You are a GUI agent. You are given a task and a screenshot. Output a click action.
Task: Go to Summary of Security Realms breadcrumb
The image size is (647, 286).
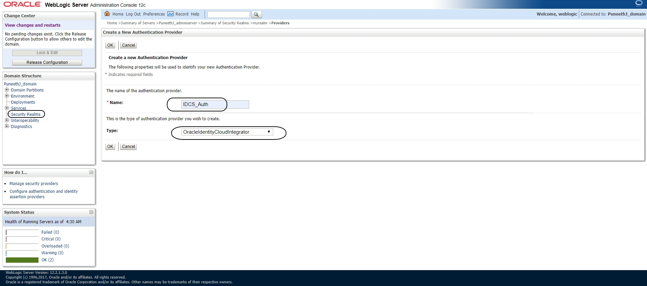(225, 23)
